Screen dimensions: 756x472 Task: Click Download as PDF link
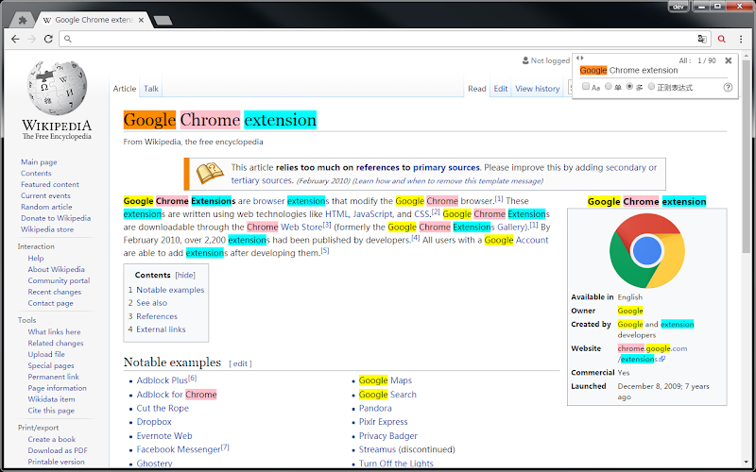[58, 450]
